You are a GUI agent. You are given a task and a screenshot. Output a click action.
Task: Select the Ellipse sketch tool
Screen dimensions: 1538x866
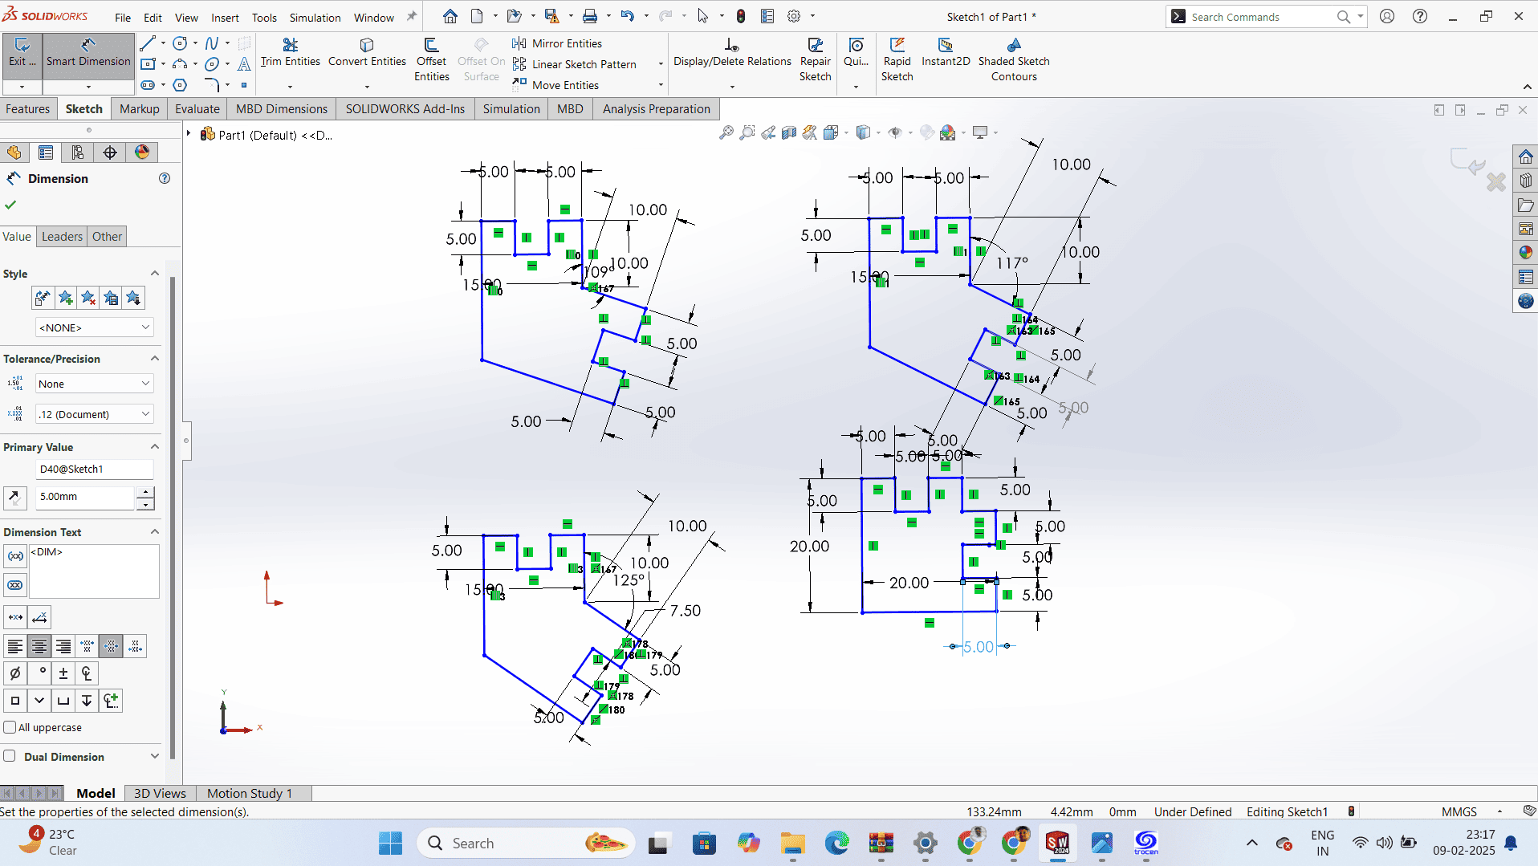point(212,64)
